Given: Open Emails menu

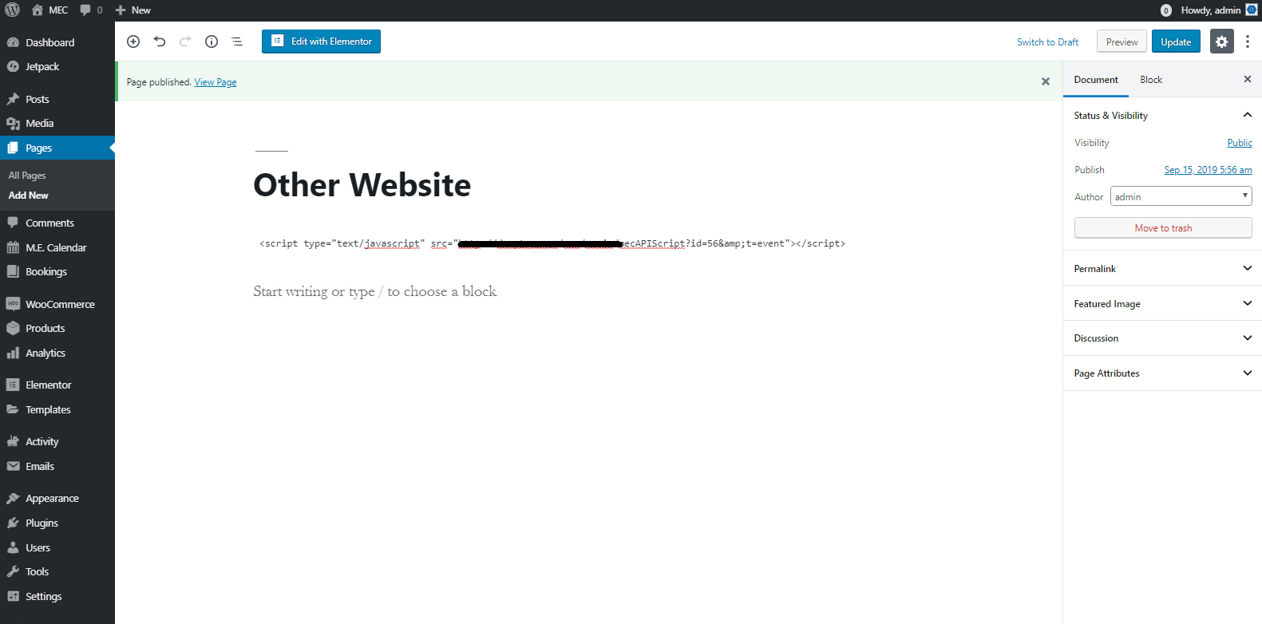Looking at the screenshot, I should [x=57, y=467].
